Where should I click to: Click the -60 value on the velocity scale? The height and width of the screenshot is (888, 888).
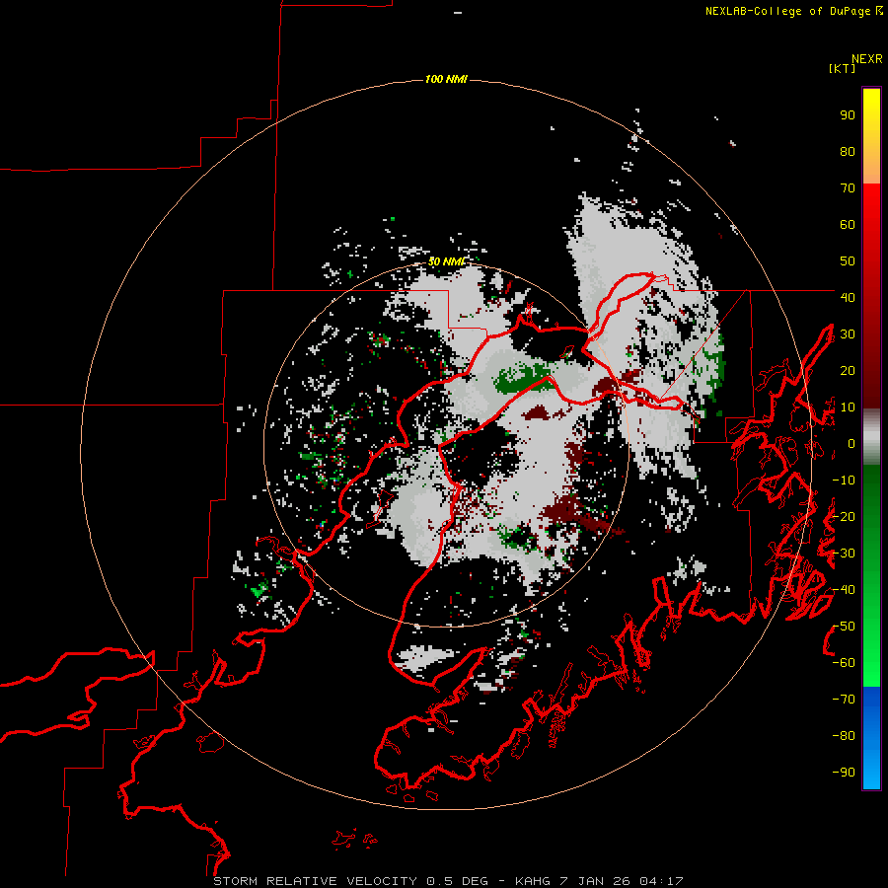pos(844,663)
